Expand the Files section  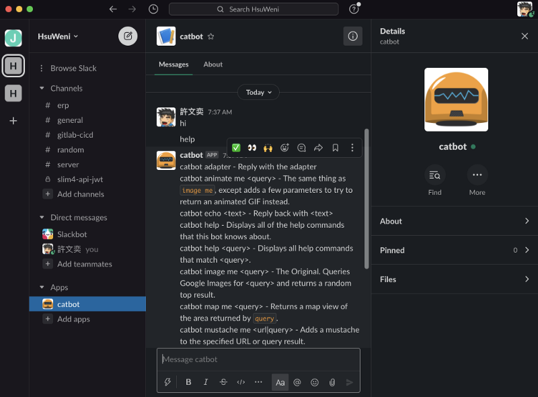[x=455, y=279]
